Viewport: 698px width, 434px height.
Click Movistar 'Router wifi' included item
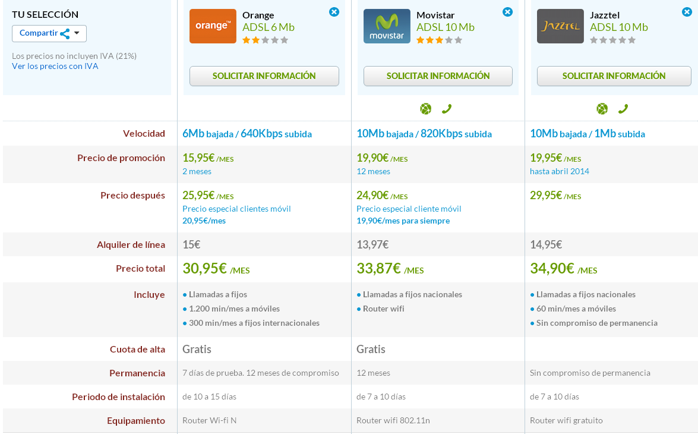[383, 309]
